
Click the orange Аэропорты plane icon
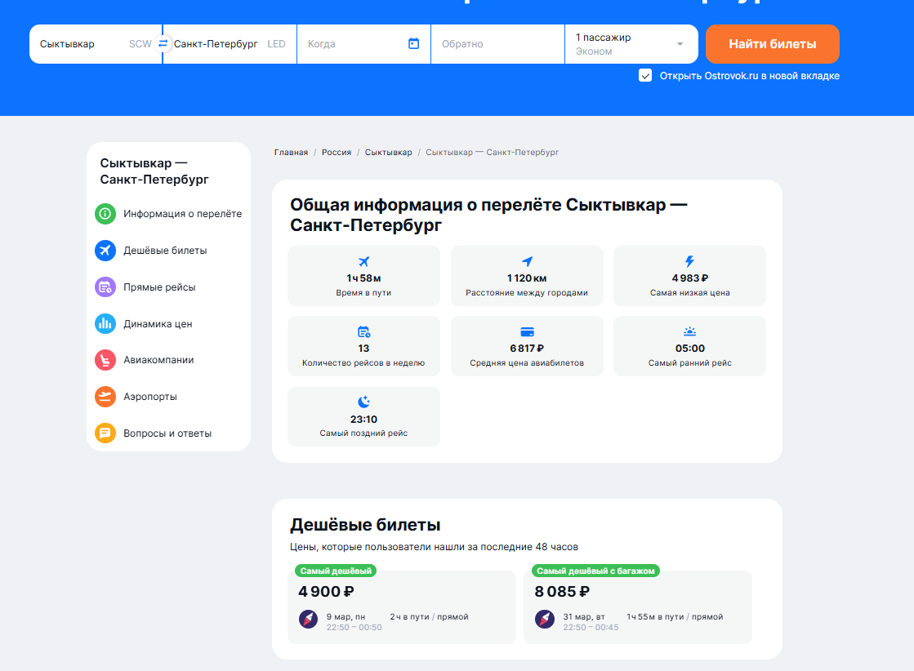point(105,397)
